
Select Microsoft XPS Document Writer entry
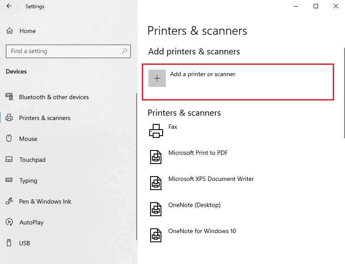[238, 183]
